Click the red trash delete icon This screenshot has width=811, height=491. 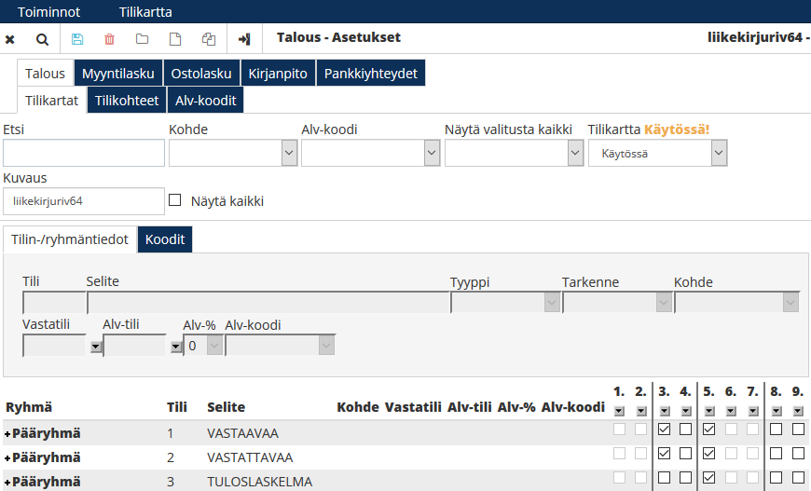(110, 39)
